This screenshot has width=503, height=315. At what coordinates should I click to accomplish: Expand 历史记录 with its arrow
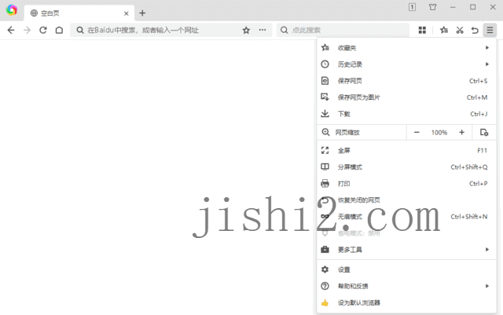[x=487, y=64]
